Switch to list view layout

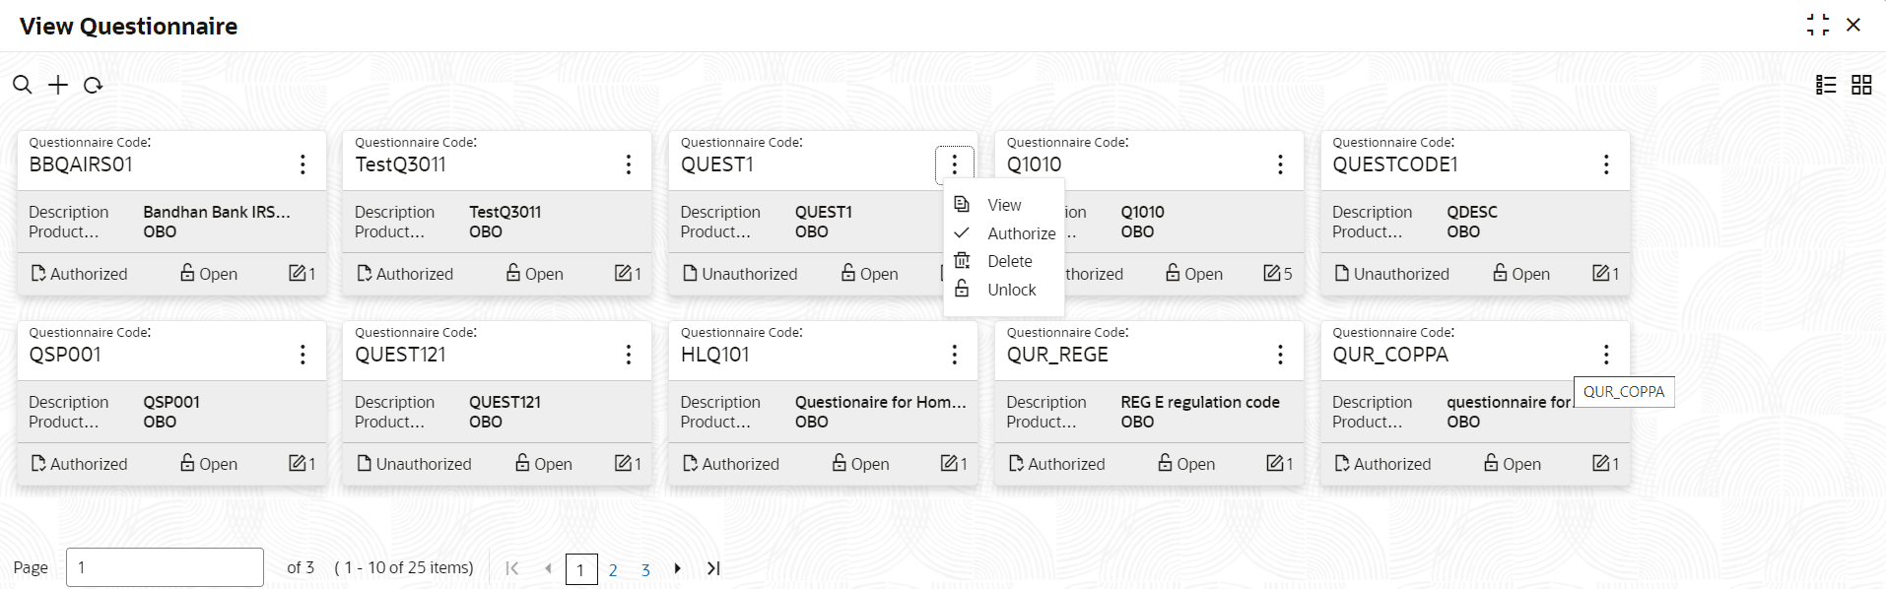tap(1826, 85)
